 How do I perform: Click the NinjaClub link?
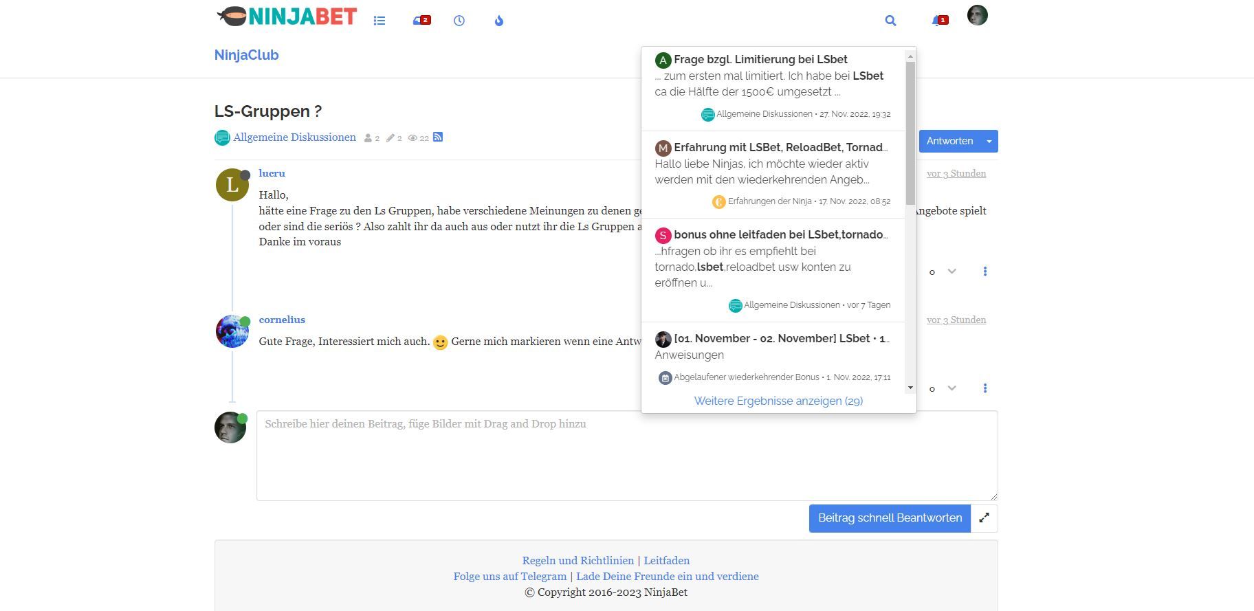point(246,55)
